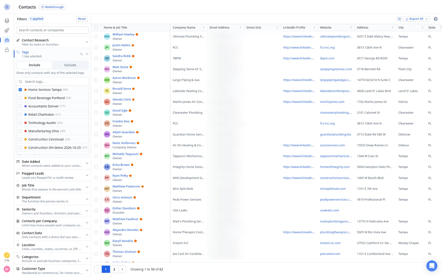The width and height of the screenshot is (442, 276).
Task: Select the contacts people icon in left sidebar
Action: point(7,40)
